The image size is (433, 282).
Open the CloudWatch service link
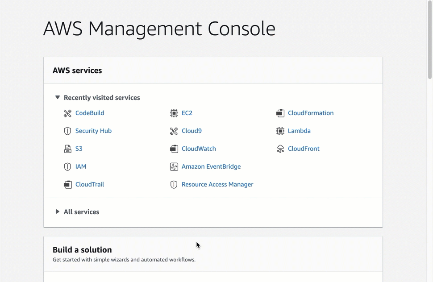point(198,149)
